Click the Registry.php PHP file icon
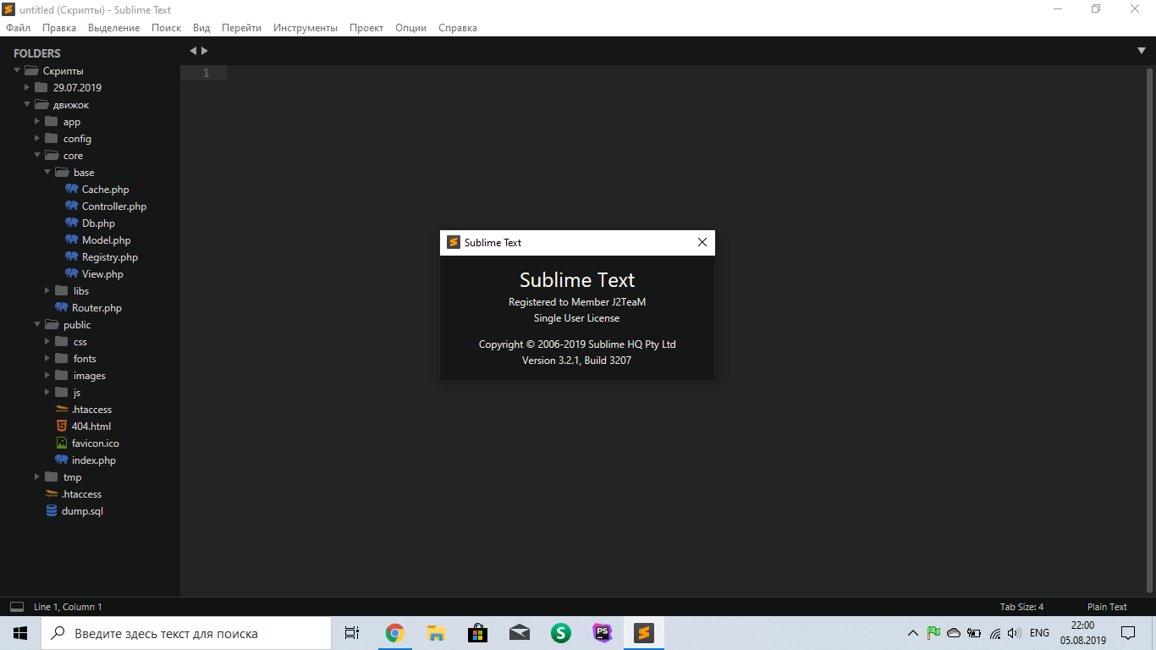The image size is (1156, 650). tap(72, 257)
